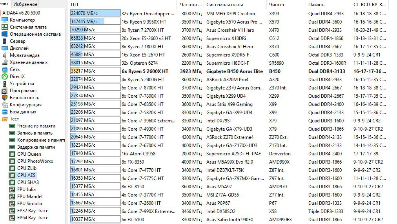The height and width of the screenshot is (224, 397).
Task: Click the MSI MEG X399 Creation cell
Action: (231, 14)
